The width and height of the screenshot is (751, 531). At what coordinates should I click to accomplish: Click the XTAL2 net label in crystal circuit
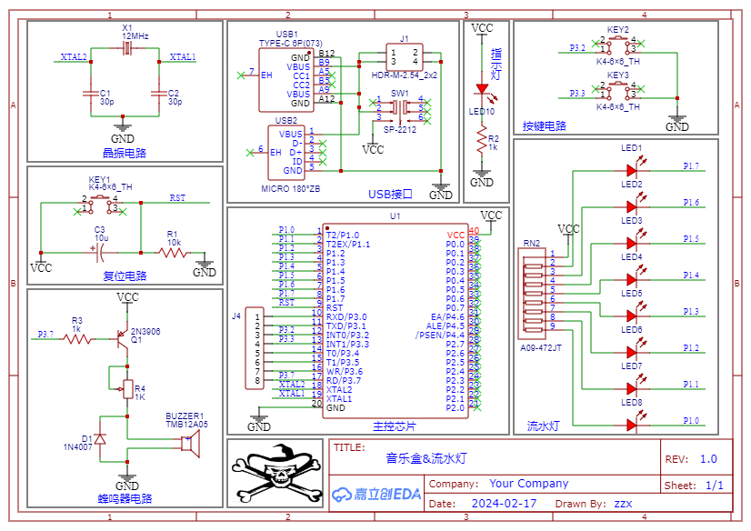click(74, 57)
